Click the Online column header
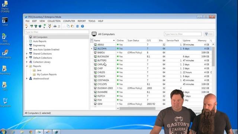The height and width of the screenshot is (134, 238). [121, 41]
